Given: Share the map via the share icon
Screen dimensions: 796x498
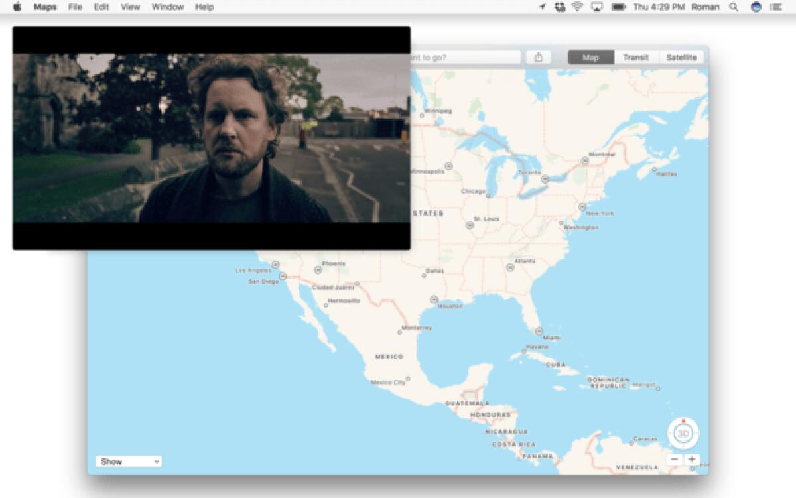Looking at the screenshot, I should (539, 57).
